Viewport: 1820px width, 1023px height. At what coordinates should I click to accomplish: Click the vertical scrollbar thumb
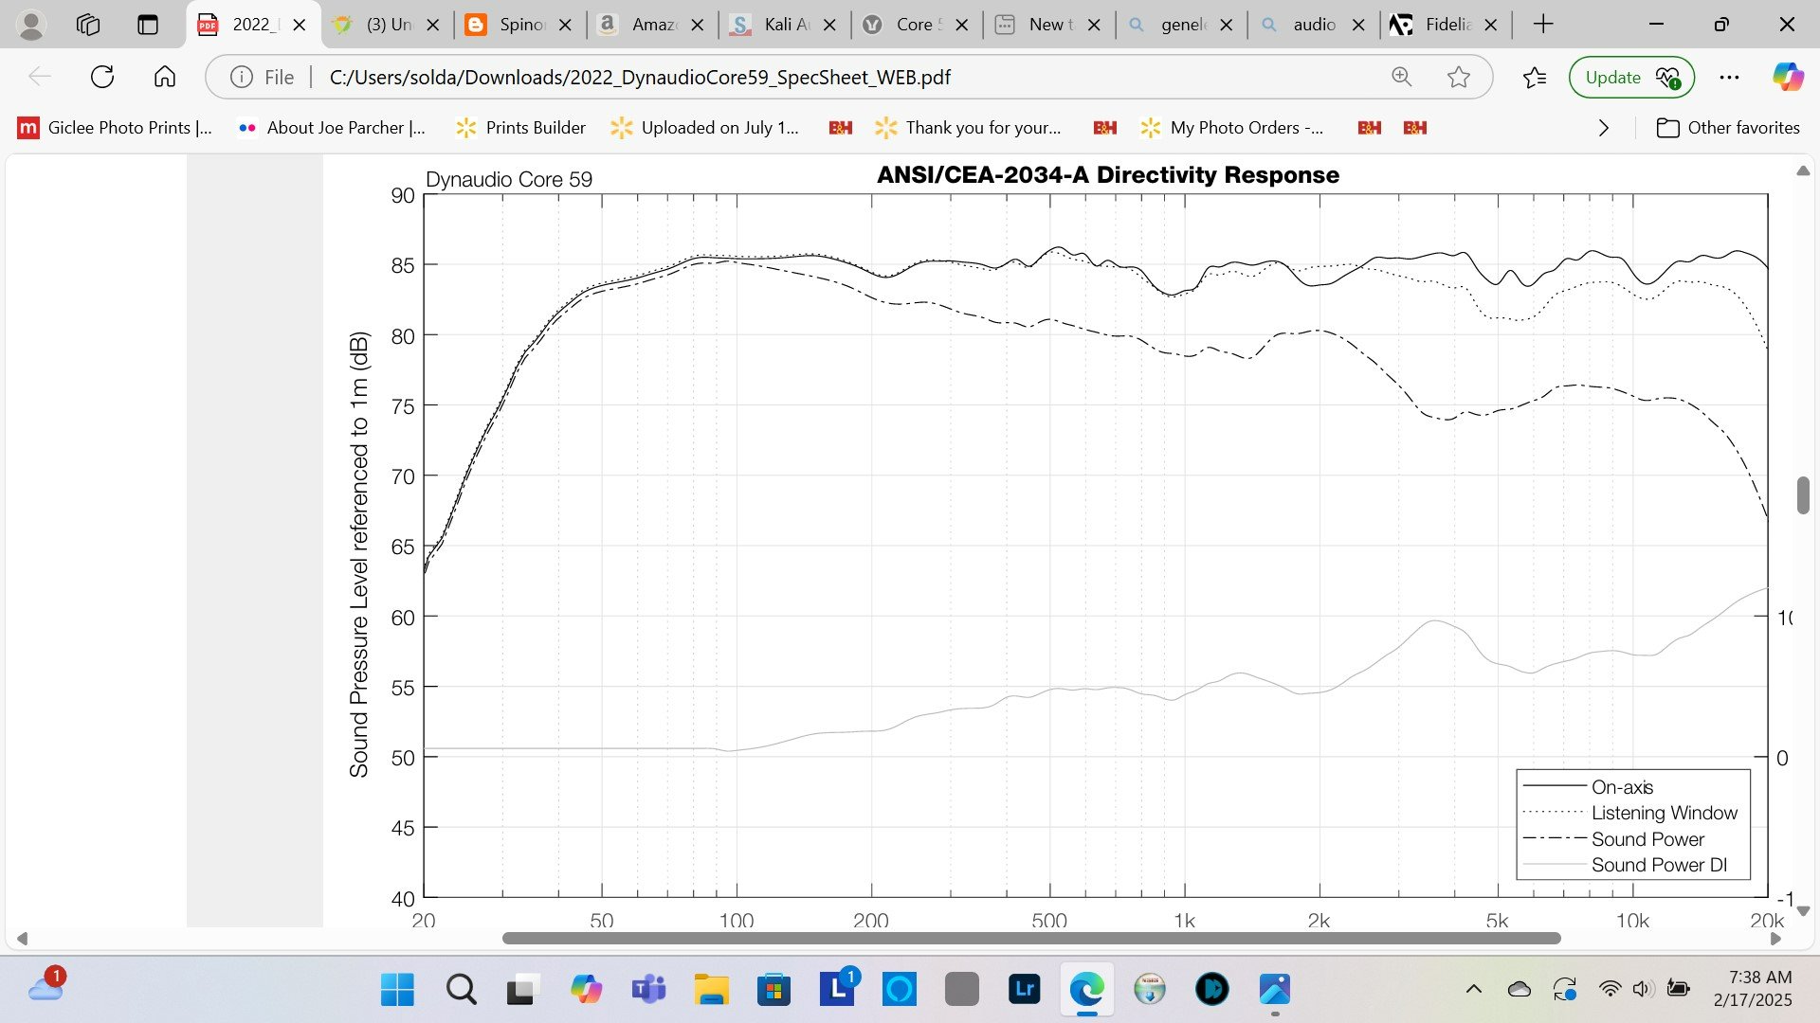tap(1803, 495)
